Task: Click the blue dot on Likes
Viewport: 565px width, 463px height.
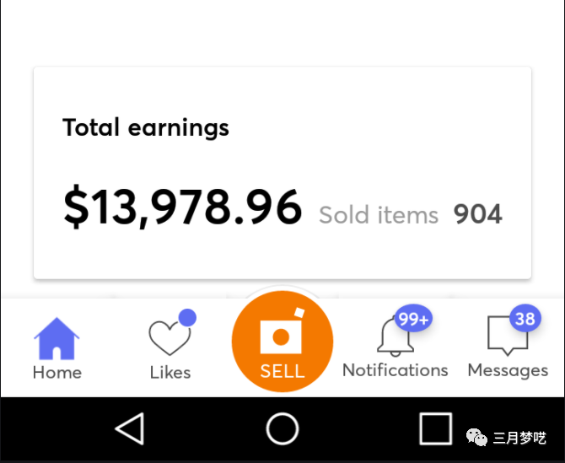Action: pyautogui.click(x=188, y=318)
